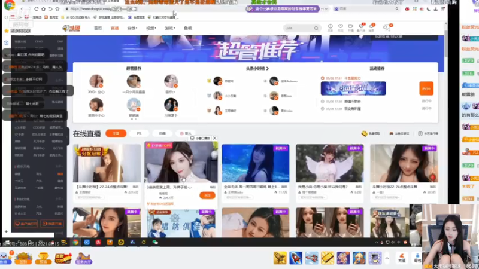Click the browser reload icon
Viewport: 479px width, 269px height.
pos(37,9)
